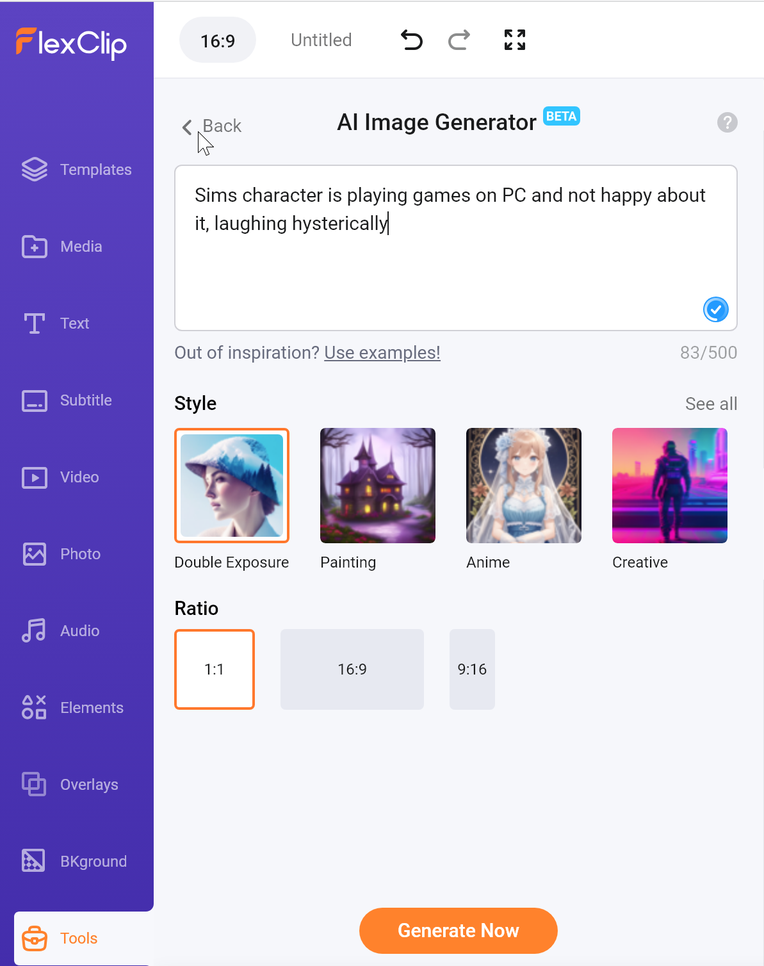The image size is (764, 966).
Task: Open the 16:9 aspect ratio selector
Action: click(x=218, y=40)
